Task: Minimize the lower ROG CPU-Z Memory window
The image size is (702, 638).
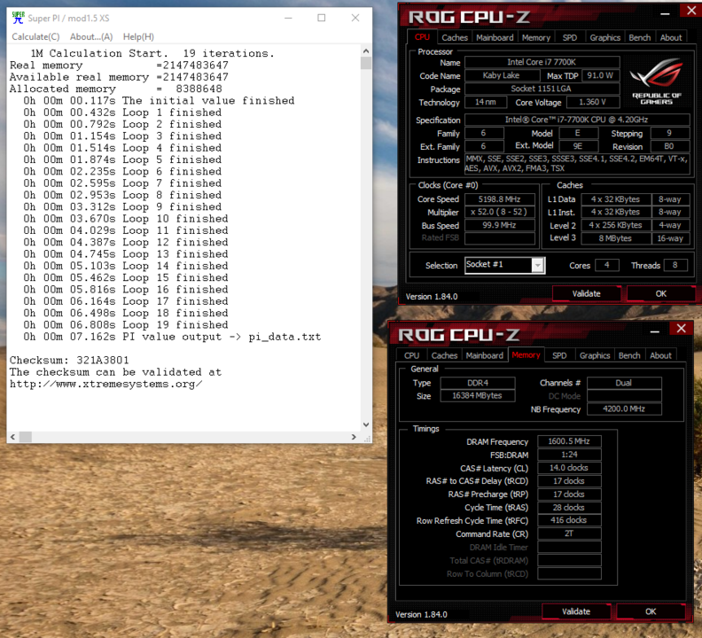Action: 654,331
